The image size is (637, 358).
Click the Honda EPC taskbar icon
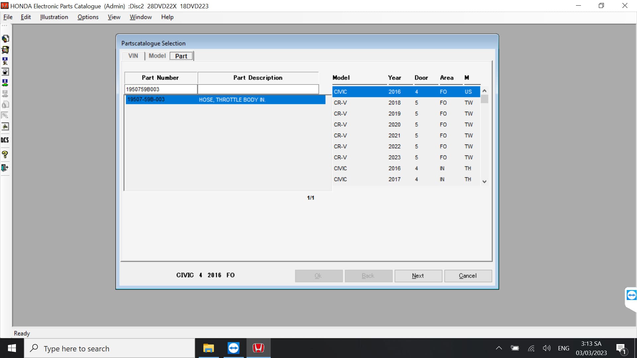(x=258, y=348)
